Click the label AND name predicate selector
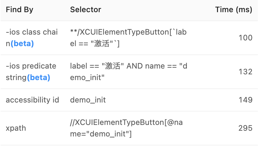272x148 pixels. [x=129, y=72]
